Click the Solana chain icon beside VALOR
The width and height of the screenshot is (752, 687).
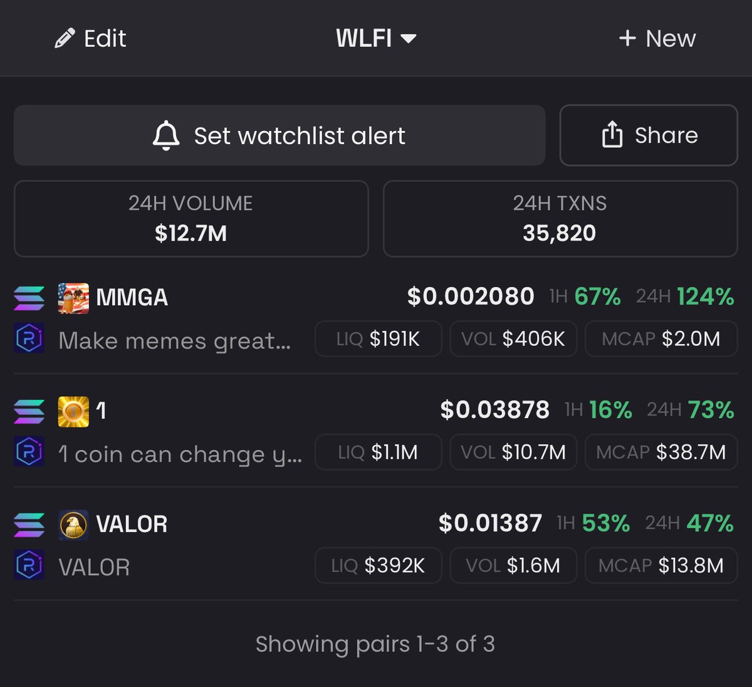pos(29,525)
